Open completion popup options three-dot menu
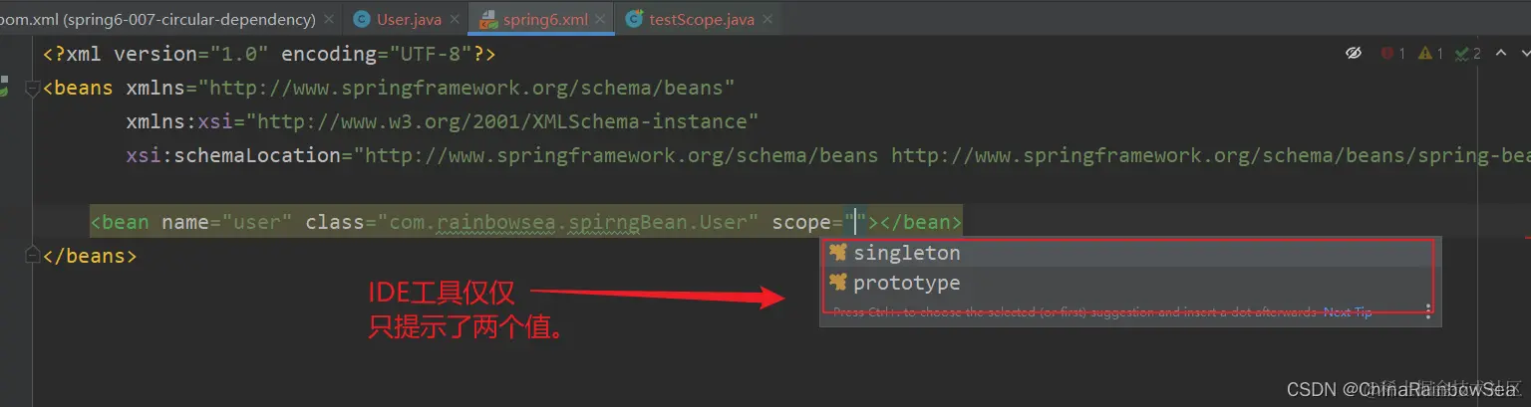1531x407 pixels. [x=1427, y=311]
